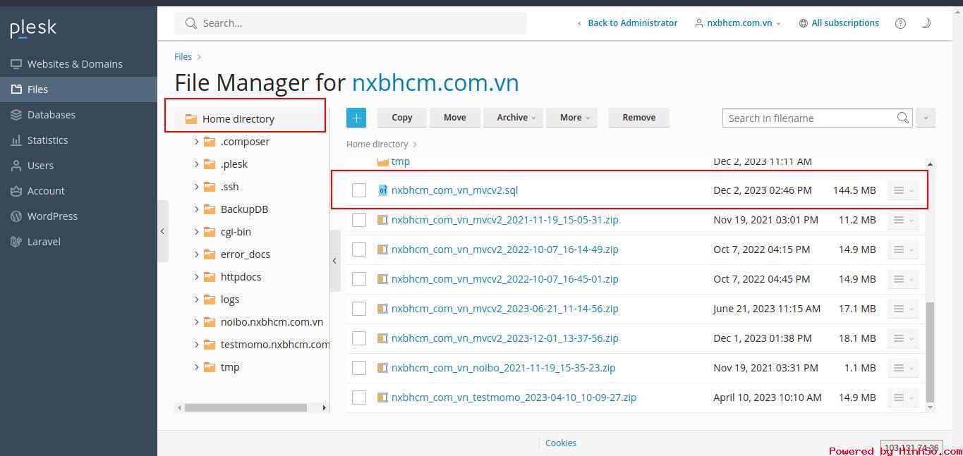Click filename search magnifier icon
The height and width of the screenshot is (456, 963).
[903, 118]
